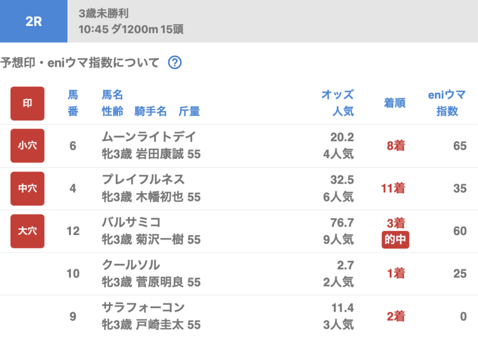478x337 pixels.
Task: Click the 大穴 prediction badge
Action: pyautogui.click(x=28, y=231)
